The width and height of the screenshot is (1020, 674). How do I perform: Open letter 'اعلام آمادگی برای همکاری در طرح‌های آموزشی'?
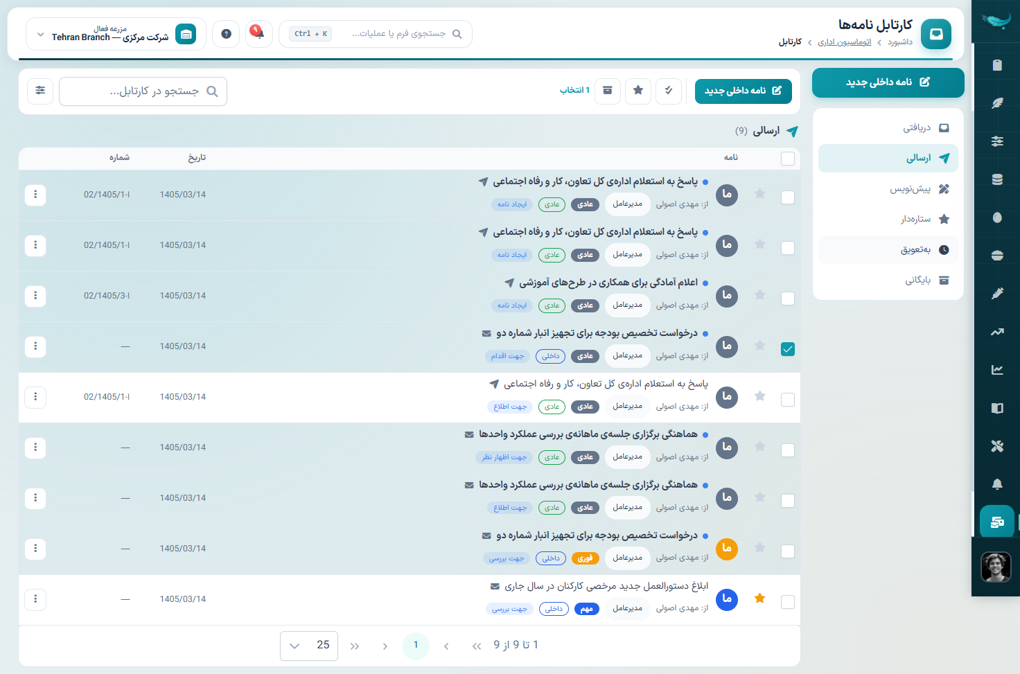608,283
